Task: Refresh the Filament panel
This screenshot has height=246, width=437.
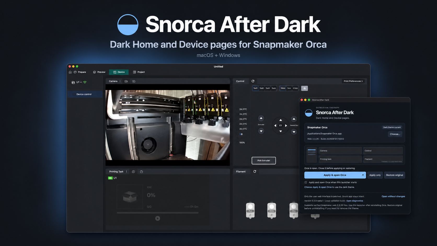Action: click(255, 172)
